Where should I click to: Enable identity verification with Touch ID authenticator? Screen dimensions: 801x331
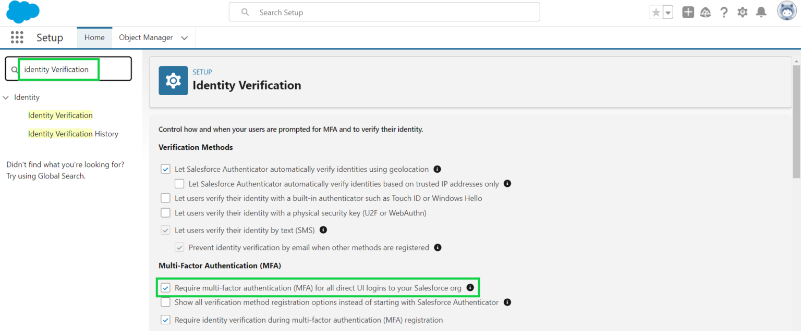[x=165, y=198]
